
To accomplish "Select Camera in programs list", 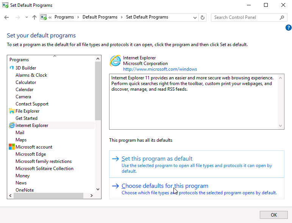I will [23, 97].
